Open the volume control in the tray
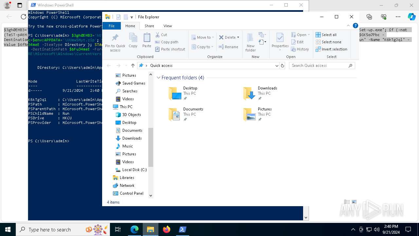The height and width of the screenshot is (236, 419). click(377, 229)
